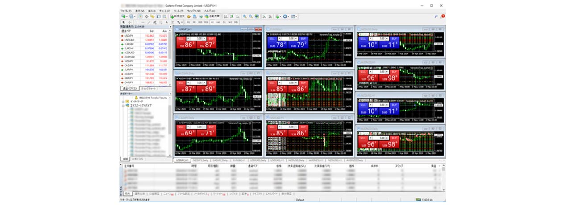Open the Profiles toolbar icon
This screenshot has width=565, height=205.
131,16
